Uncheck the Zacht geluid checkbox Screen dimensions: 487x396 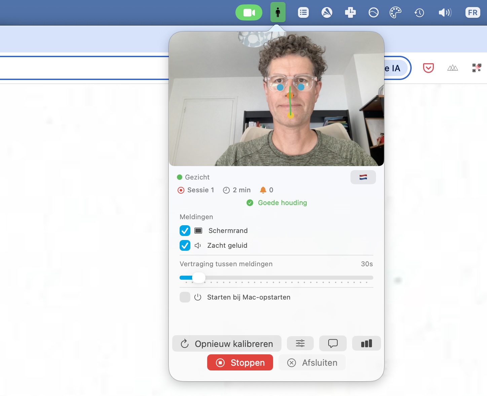185,245
